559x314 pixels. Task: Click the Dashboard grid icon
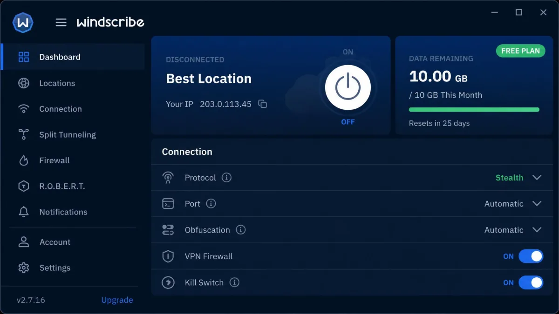(24, 57)
